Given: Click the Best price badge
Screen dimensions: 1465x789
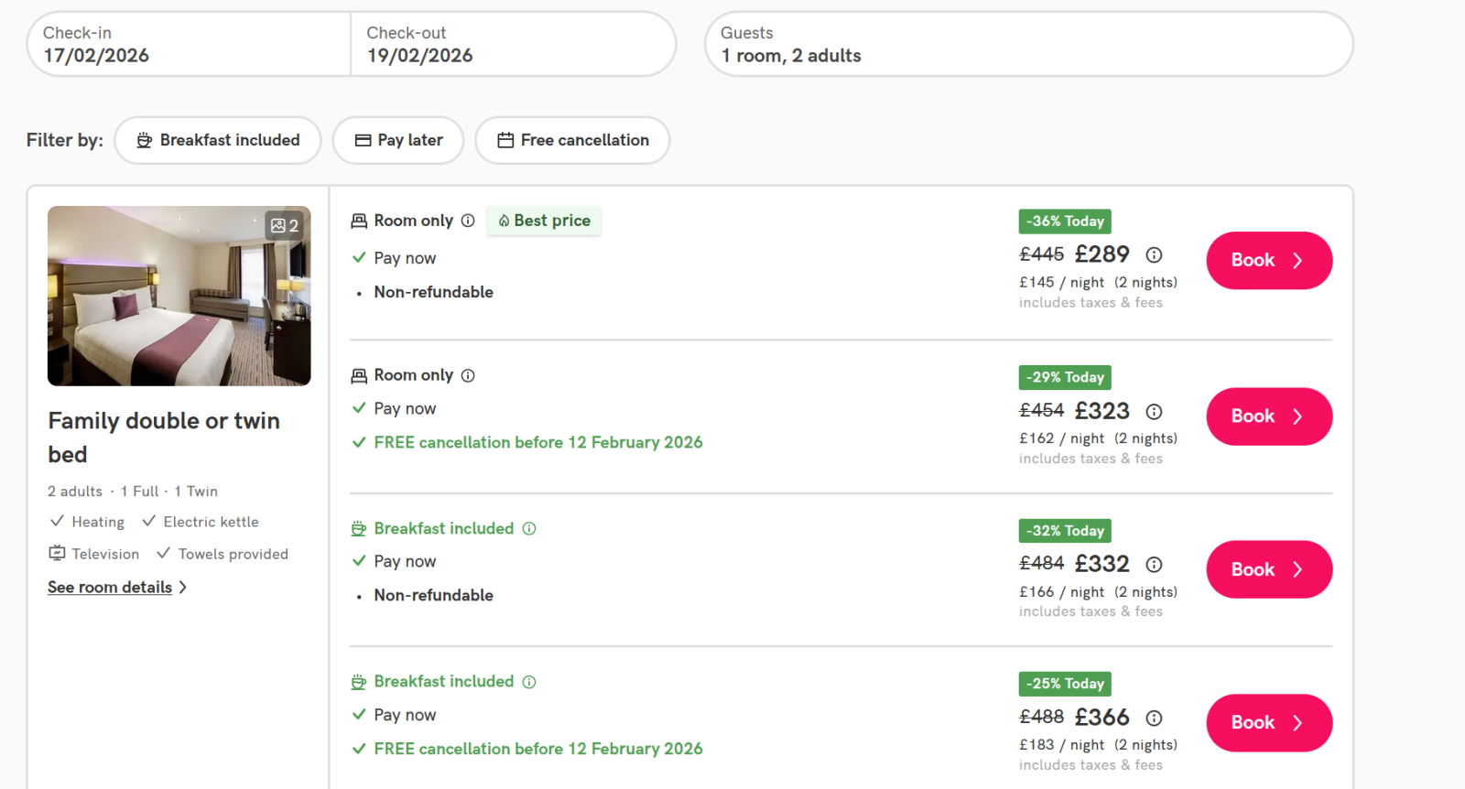Looking at the screenshot, I should click(544, 221).
